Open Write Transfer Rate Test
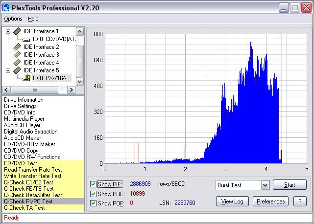The width and height of the screenshot is (314, 224). pos(43,176)
